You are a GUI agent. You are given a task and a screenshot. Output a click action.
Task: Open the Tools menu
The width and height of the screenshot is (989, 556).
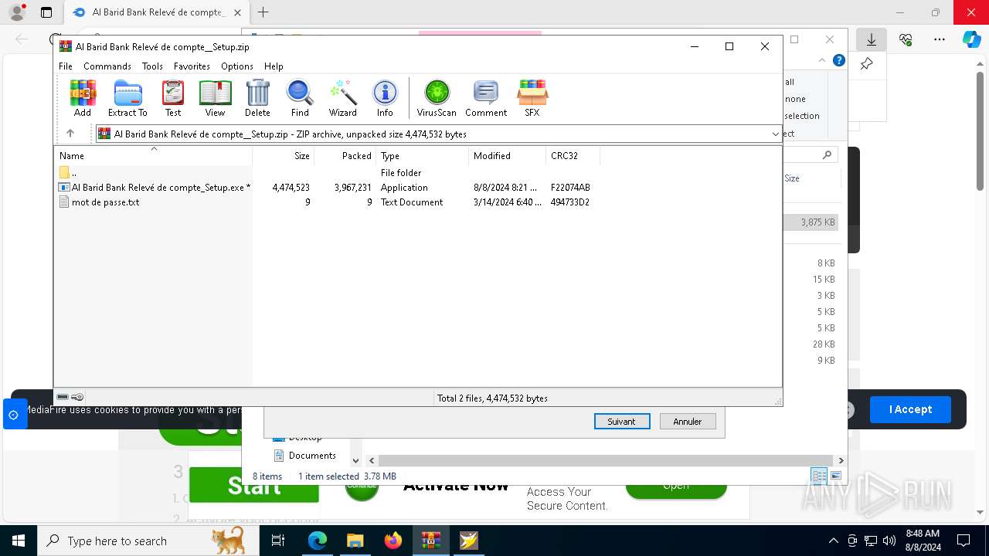pyautogui.click(x=152, y=66)
